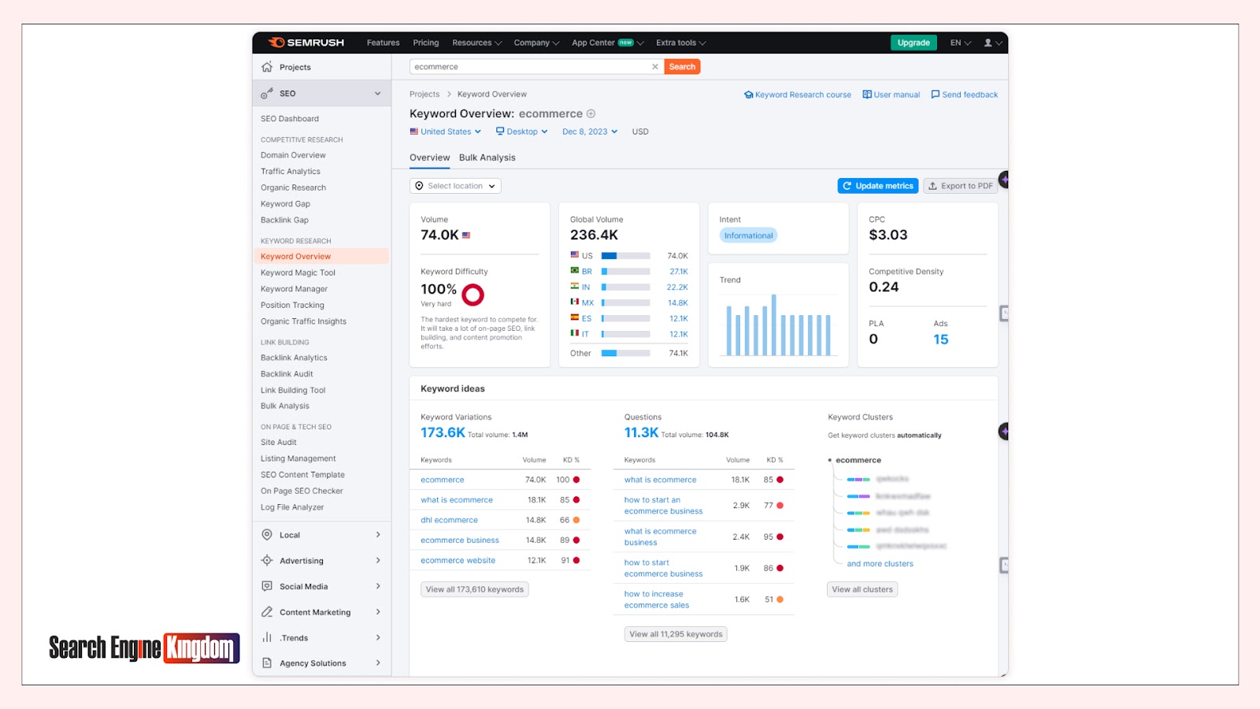
Task: Open the Company dropdown menu
Action: coord(536,43)
